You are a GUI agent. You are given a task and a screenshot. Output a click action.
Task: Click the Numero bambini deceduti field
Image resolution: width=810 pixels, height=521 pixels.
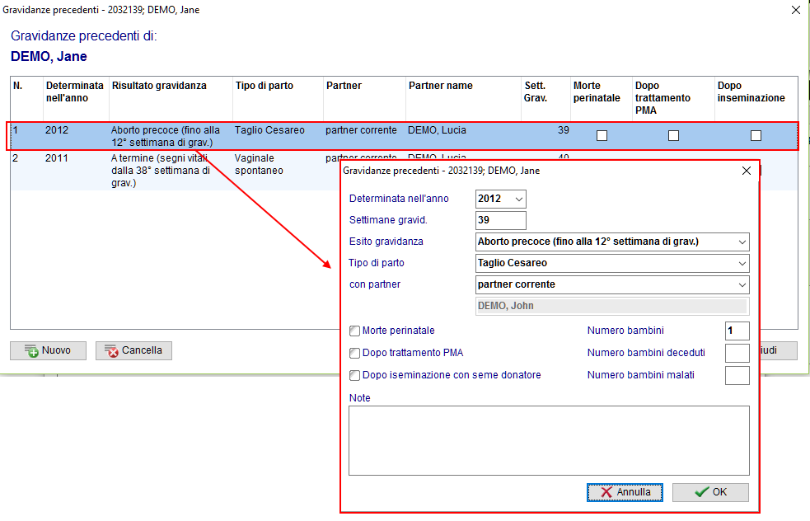pyautogui.click(x=737, y=353)
